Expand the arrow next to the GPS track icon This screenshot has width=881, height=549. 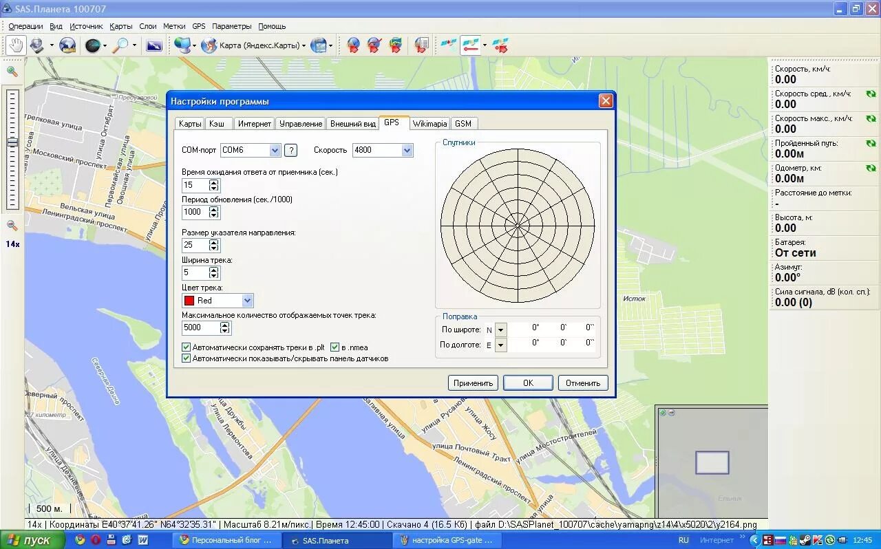pyautogui.click(x=485, y=45)
